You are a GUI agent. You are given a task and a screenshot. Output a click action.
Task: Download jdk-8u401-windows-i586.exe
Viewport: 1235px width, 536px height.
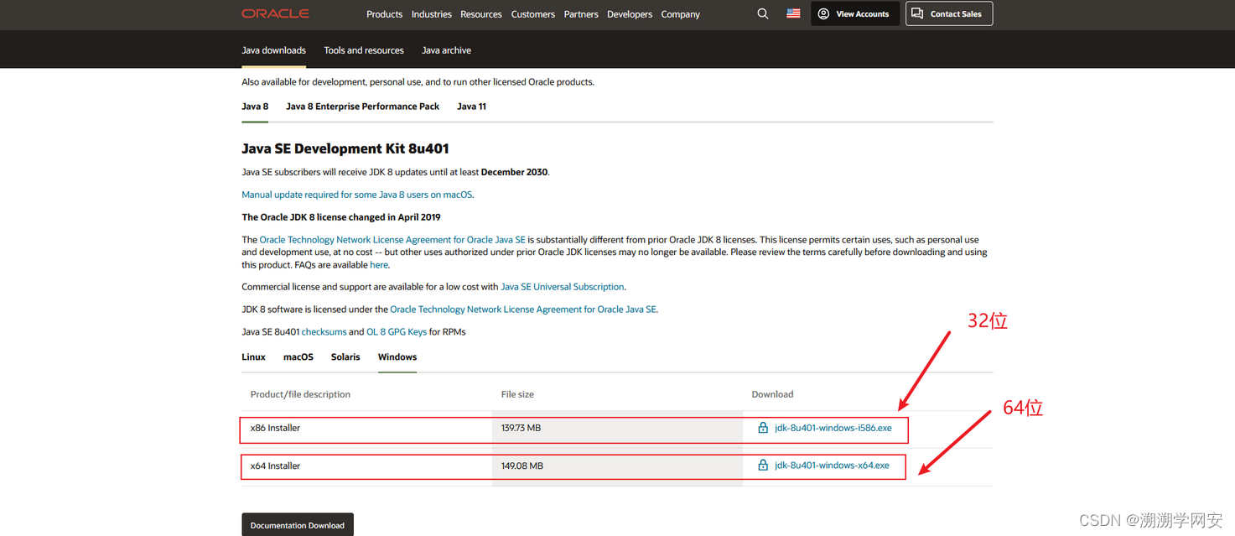click(x=833, y=428)
